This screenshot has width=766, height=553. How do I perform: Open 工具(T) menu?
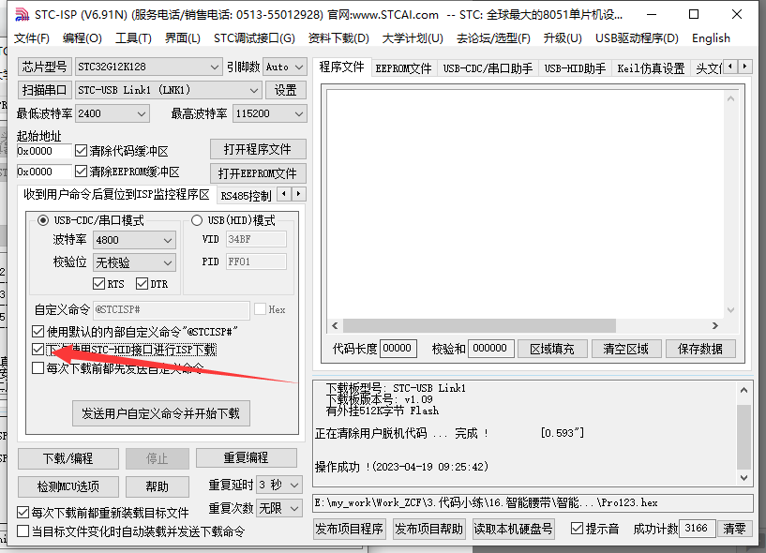pos(133,38)
